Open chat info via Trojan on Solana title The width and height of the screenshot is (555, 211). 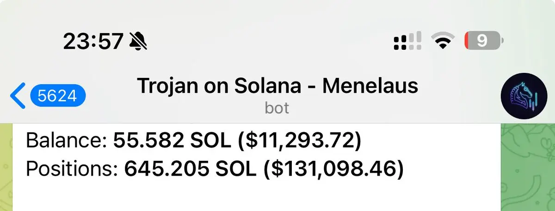pos(277,86)
